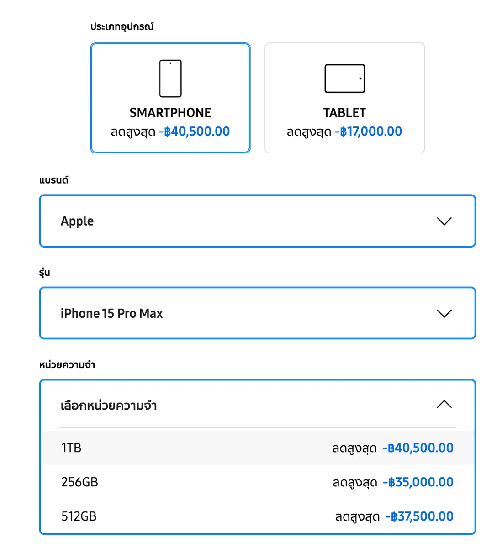The width and height of the screenshot is (497, 548).
Task: Click the -฿37,500.00 discount for 512GB
Action: pos(419,516)
